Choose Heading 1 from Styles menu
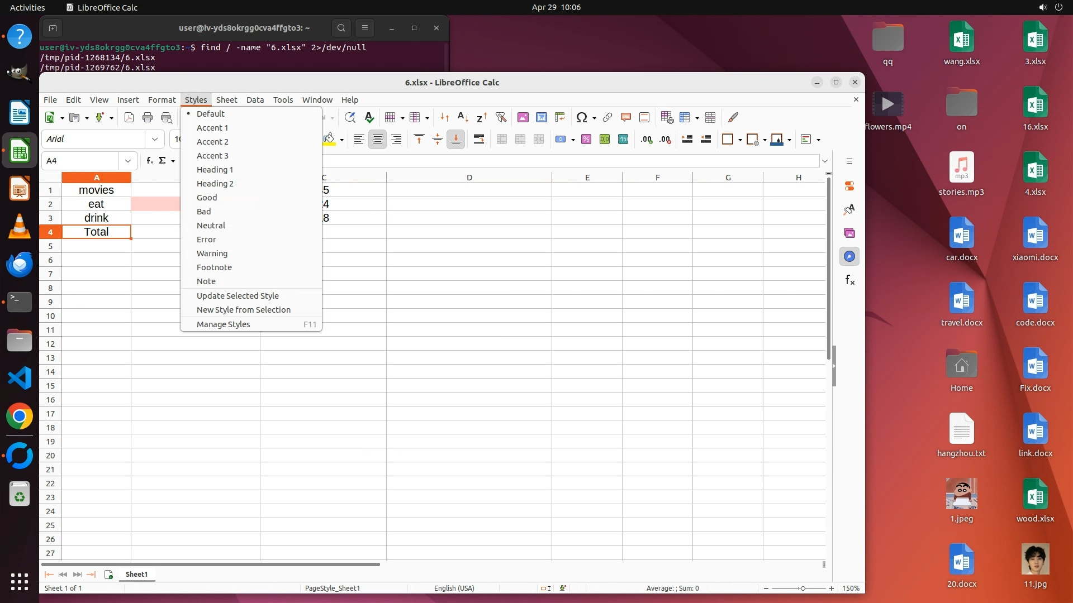The image size is (1073, 603). click(215, 170)
